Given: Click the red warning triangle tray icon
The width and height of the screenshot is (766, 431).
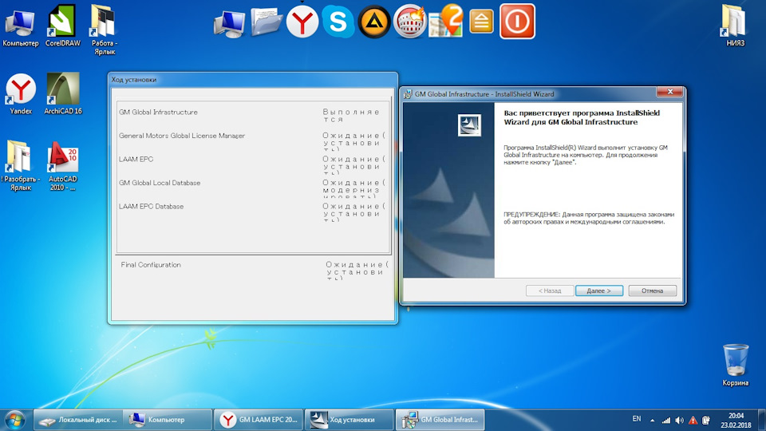Looking at the screenshot, I should point(693,420).
